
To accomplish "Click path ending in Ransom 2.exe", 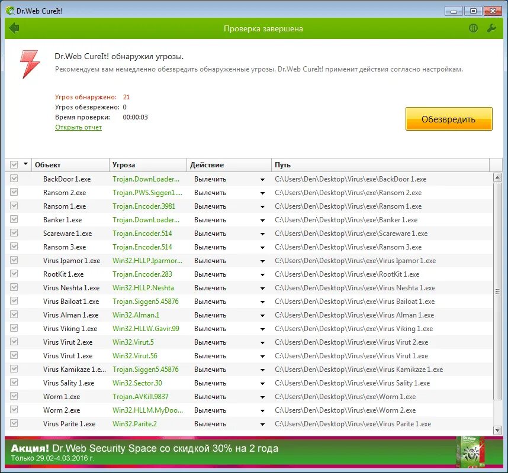I will (x=348, y=193).
